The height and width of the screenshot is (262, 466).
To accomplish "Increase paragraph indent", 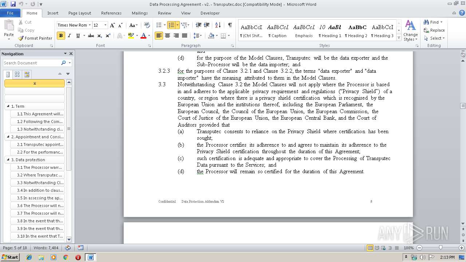I will pos(206,25).
